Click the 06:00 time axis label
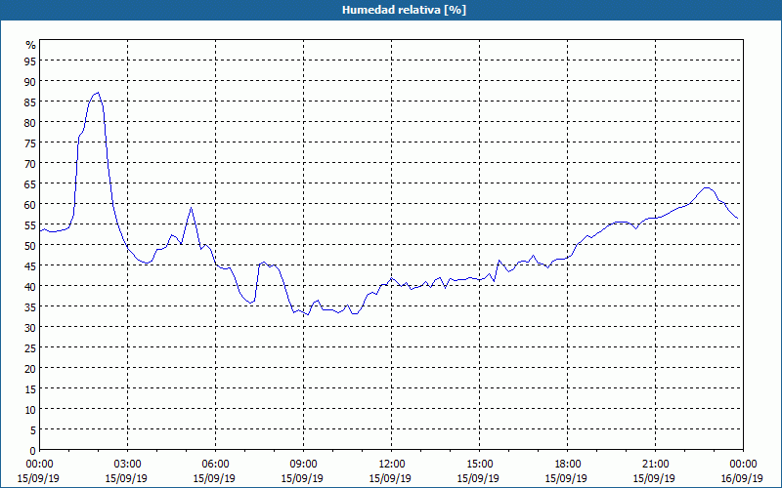 pyautogui.click(x=215, y=465)
